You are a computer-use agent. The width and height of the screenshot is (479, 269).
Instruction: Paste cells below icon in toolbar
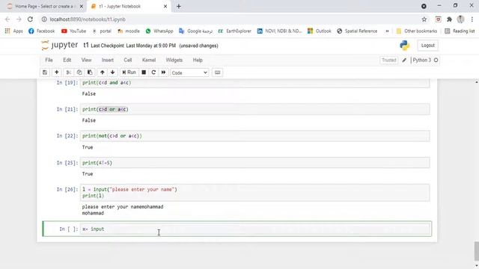pos(90,72)
